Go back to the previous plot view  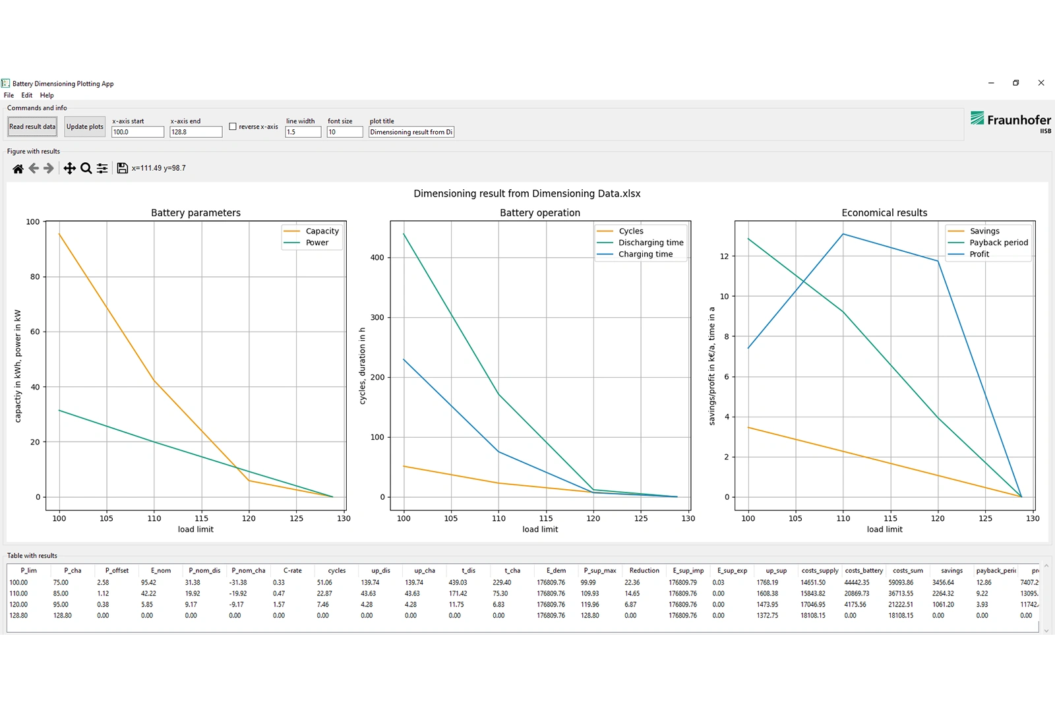pyautogui.click(x=34, y=169)
